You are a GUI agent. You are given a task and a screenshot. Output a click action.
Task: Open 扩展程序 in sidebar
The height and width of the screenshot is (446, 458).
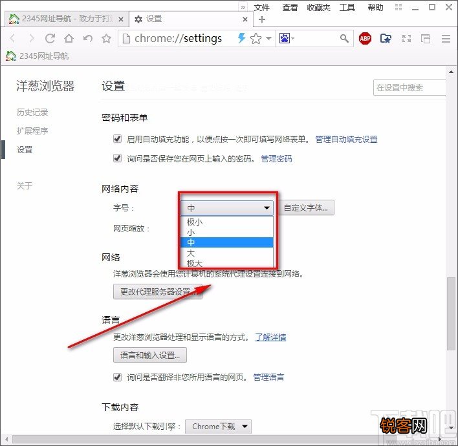(32, 131)
